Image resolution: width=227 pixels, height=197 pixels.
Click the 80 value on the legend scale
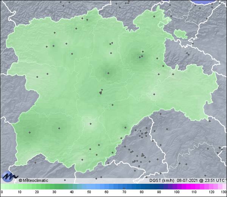[x=142, y=192]
